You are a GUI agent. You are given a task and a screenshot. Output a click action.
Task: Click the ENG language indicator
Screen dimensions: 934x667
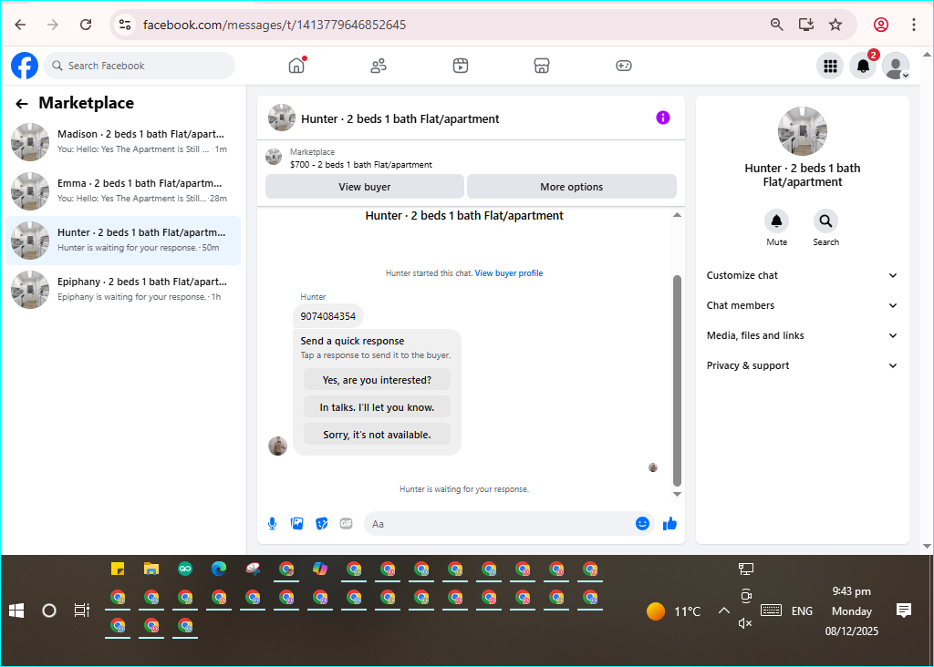[x=802, y=611]
